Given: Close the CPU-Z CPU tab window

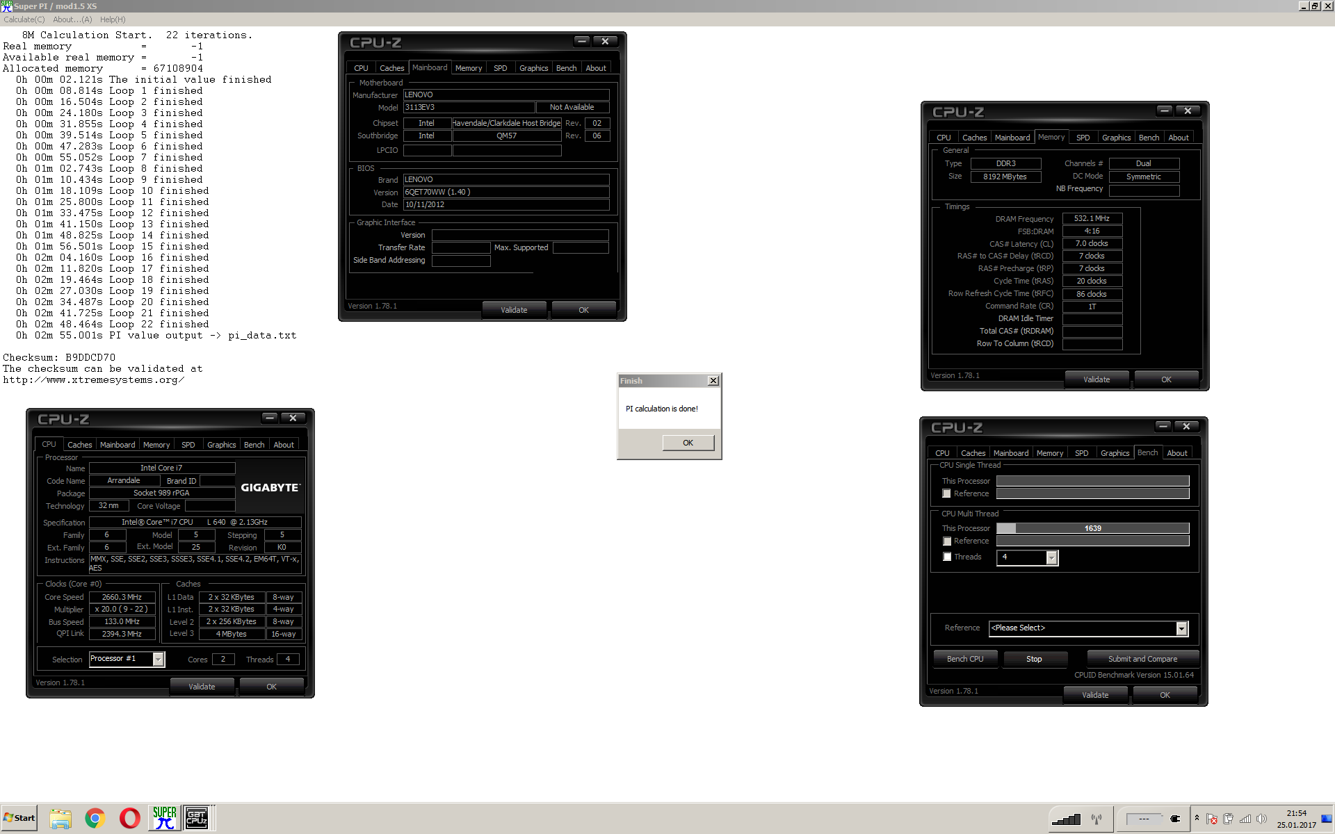Looking at the screenshot, I should [293, 418].
